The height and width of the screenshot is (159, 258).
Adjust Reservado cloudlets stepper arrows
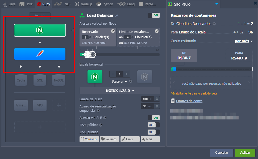click(x=90, y=37)
